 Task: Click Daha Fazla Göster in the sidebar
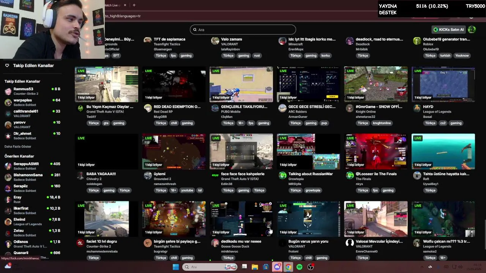pos(18,146)
